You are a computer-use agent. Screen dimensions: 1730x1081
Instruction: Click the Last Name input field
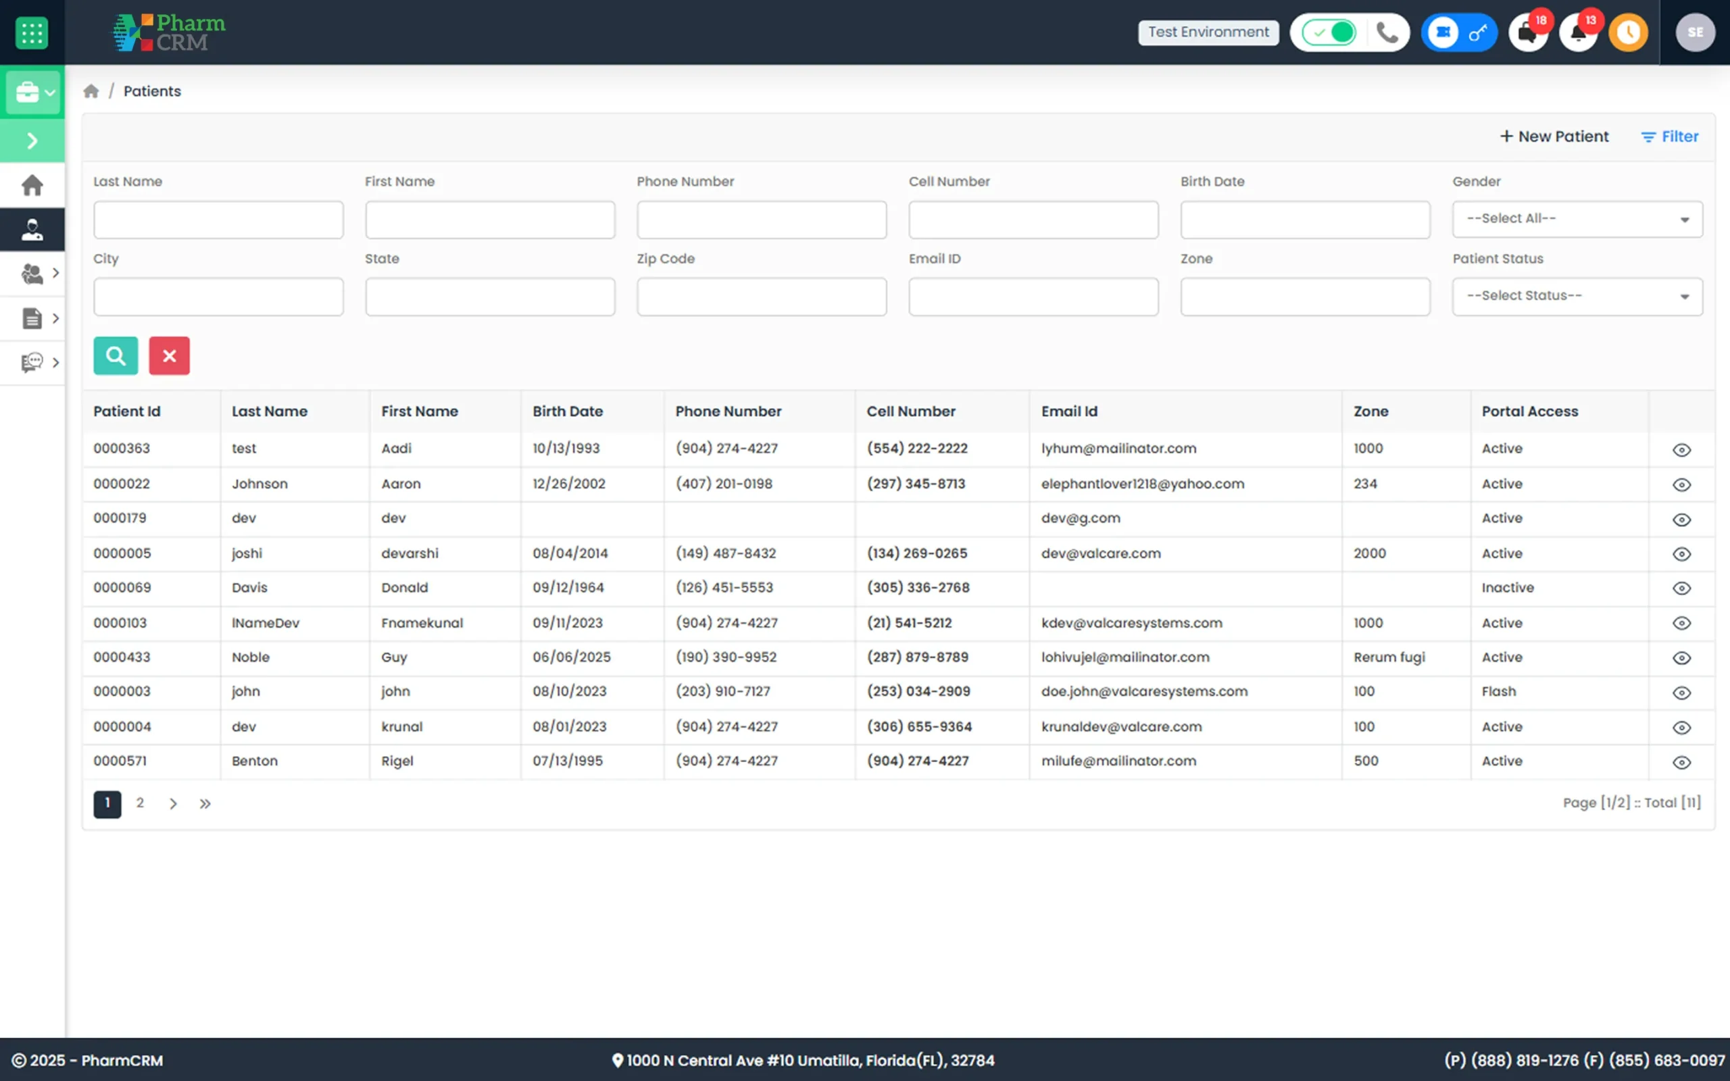click(x=218, y=220)
